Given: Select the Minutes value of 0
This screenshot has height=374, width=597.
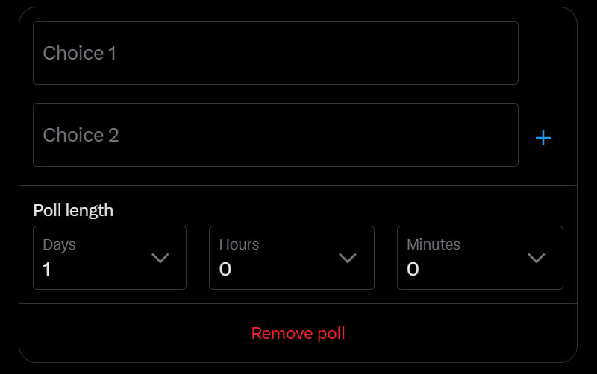Looking at the screenshot, I should pyautogui.click(x=413, y=270).
